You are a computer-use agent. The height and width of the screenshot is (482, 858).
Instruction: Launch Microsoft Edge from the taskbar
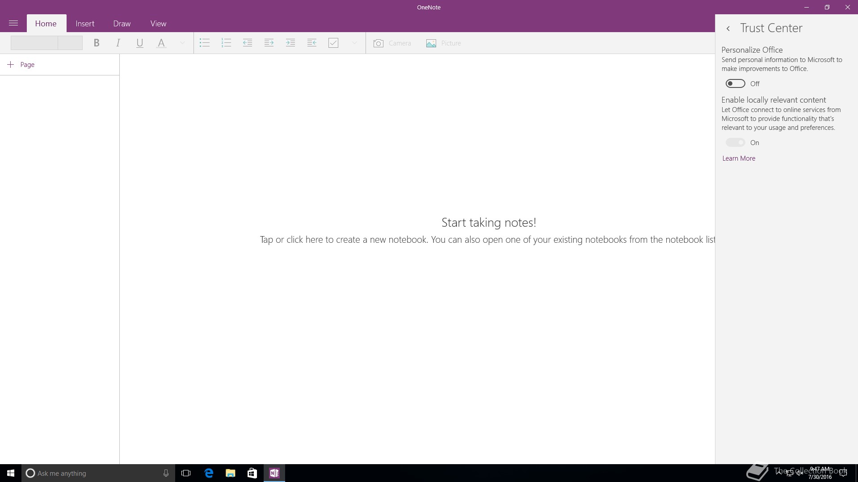(209, 473)
